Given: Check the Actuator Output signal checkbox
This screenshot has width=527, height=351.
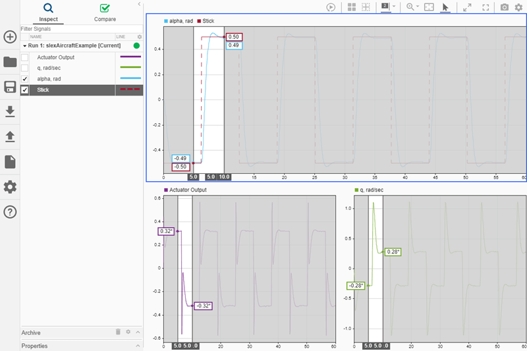Looking at the screenshot, I should coord(25,57).
